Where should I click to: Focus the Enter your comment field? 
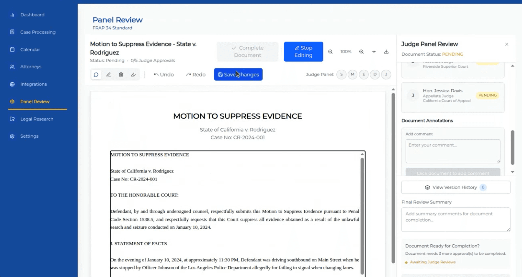(453, 151)
